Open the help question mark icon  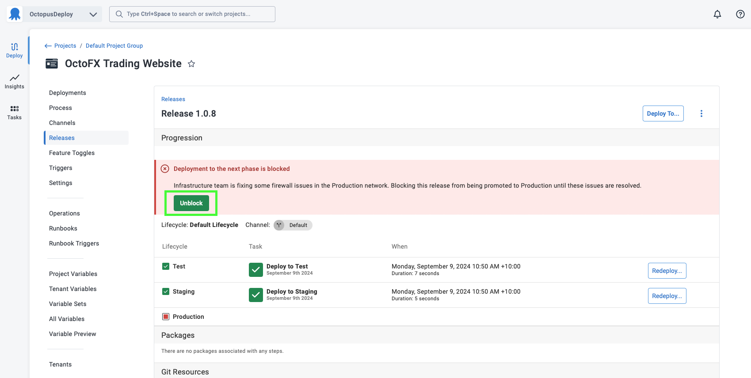[x=740, y=14]
